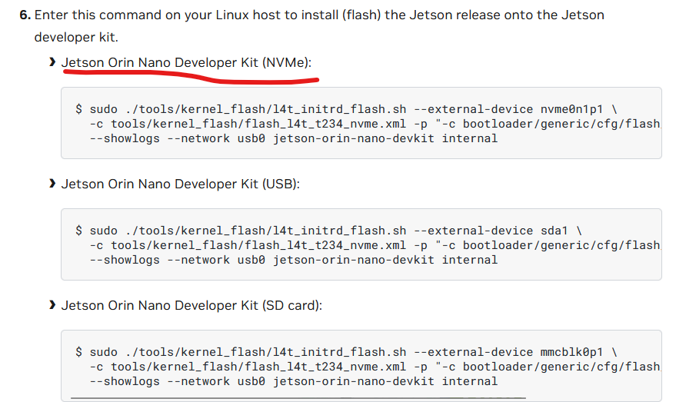676x402 pixels.
Task: Click the line containing '--external-device mmcblk0p1'
Action: (346, 352)
